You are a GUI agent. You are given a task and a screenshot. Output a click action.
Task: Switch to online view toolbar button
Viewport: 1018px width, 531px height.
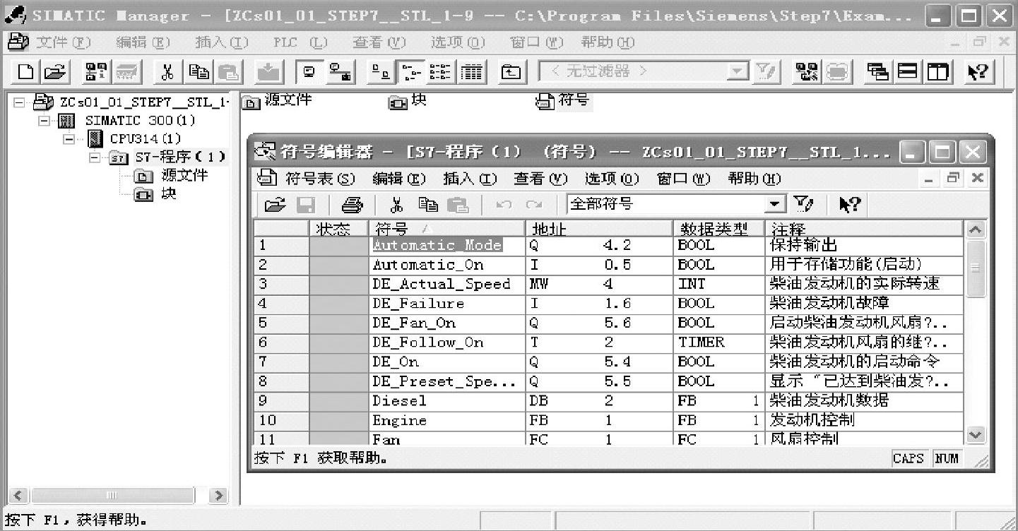point(340,71)
